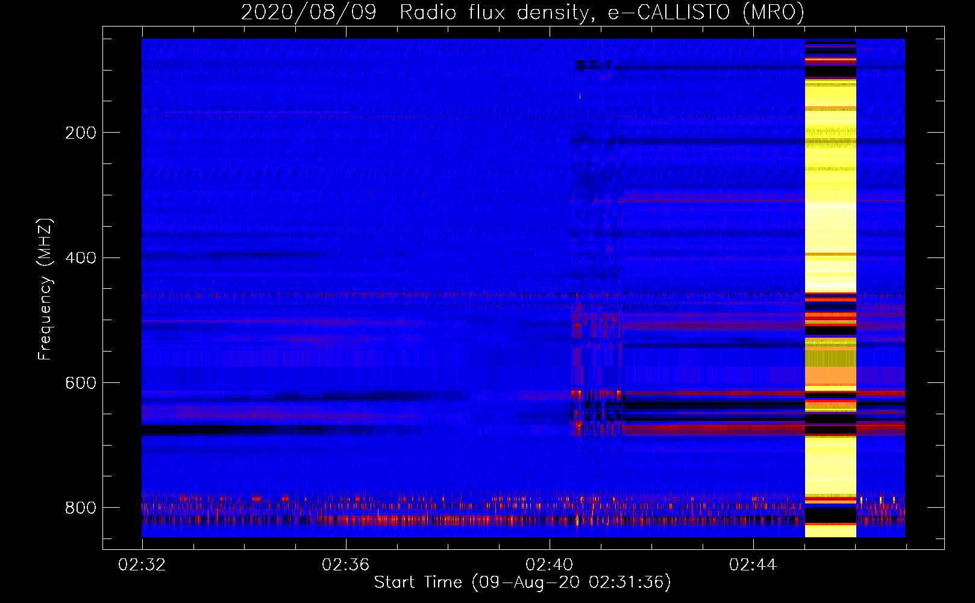Image resolution: width=975 pixels, height=603 pixels.
Task: Select the 'Frequency (MHZ)' y-axis label
Action: [x=45, y=289]
